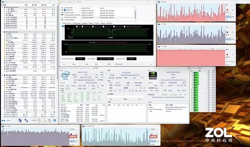Screen dimensions: 250x147
Task: Click the Intel inside logo in the summary window
Action: 65,76
